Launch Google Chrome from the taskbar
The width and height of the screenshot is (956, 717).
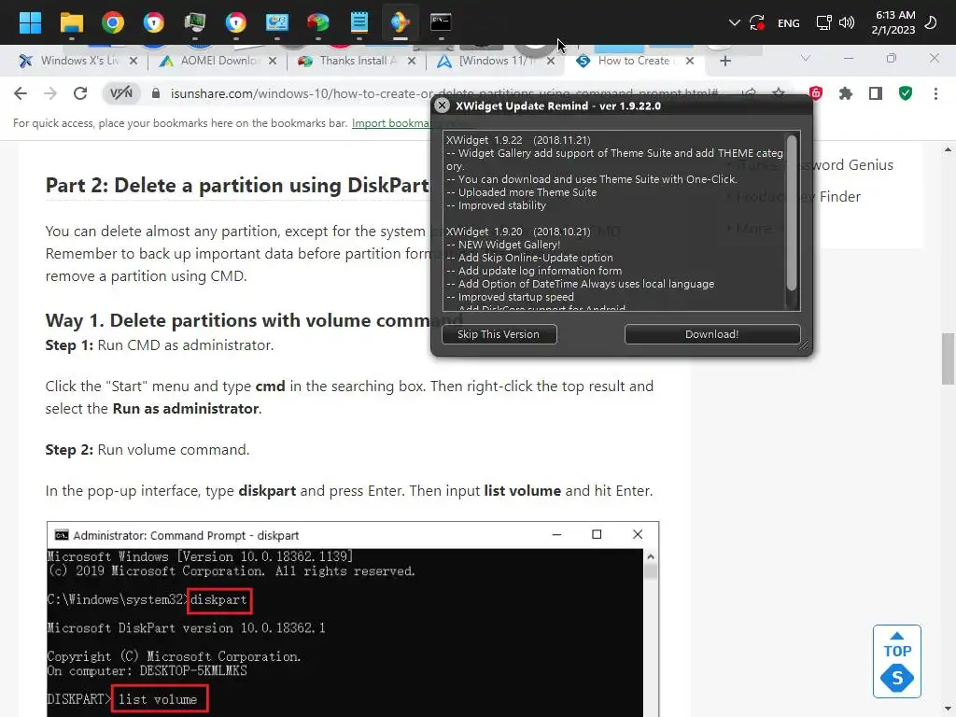coord(113,22)
